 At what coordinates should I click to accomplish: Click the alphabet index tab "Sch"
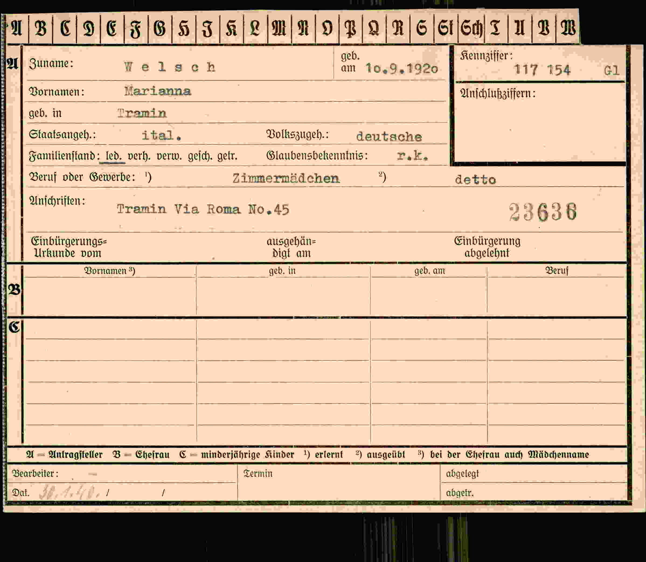(x=471, y=28)
